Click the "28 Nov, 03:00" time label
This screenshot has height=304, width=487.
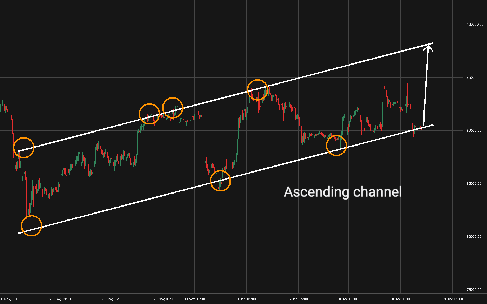coord(164,299)
